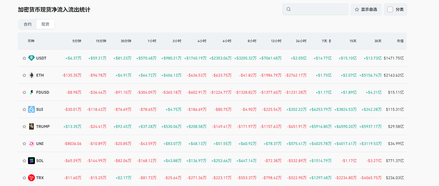Sort by the 7天 column arrow

coord(330,41)
